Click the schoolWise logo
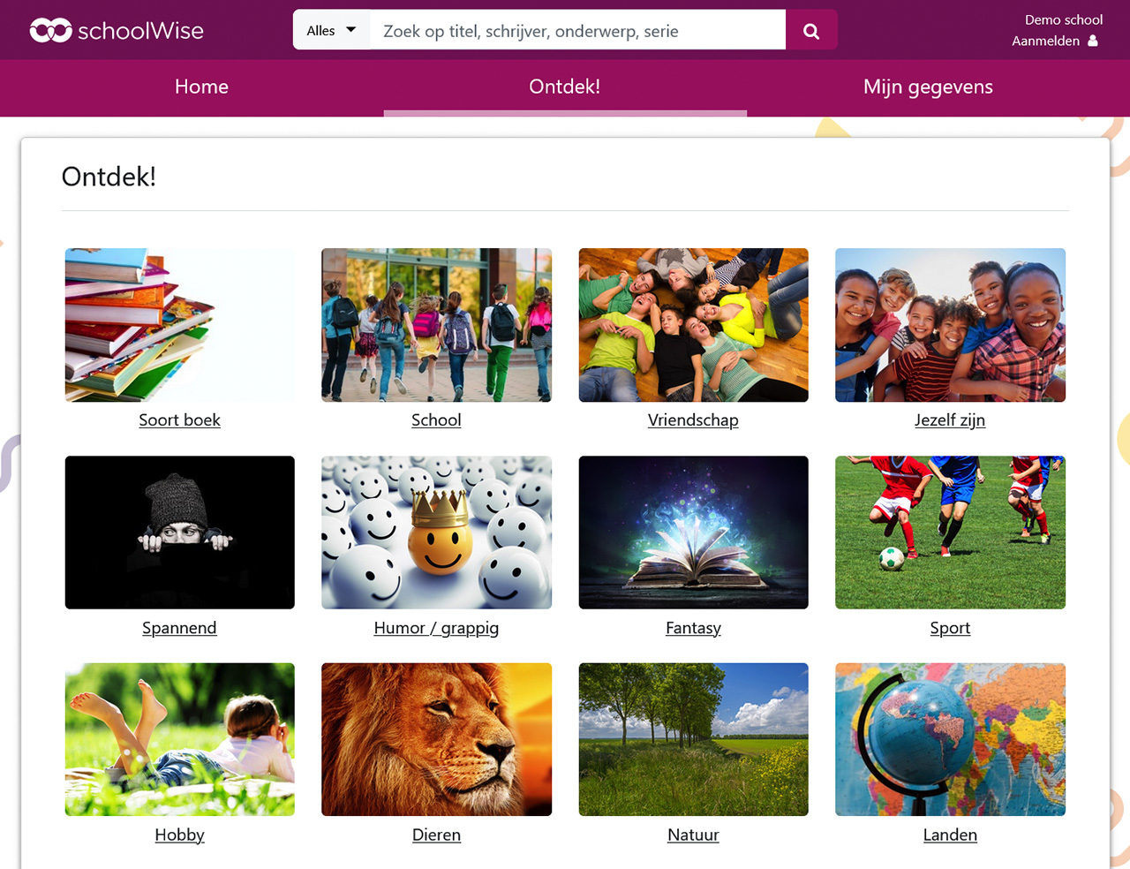Image resolution: width=1130 pixels, height=869 pixels. point(117,31)
